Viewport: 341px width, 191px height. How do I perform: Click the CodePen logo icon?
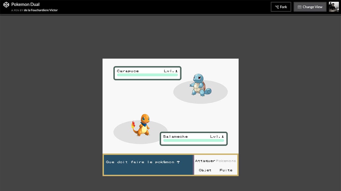coord(6,4)
